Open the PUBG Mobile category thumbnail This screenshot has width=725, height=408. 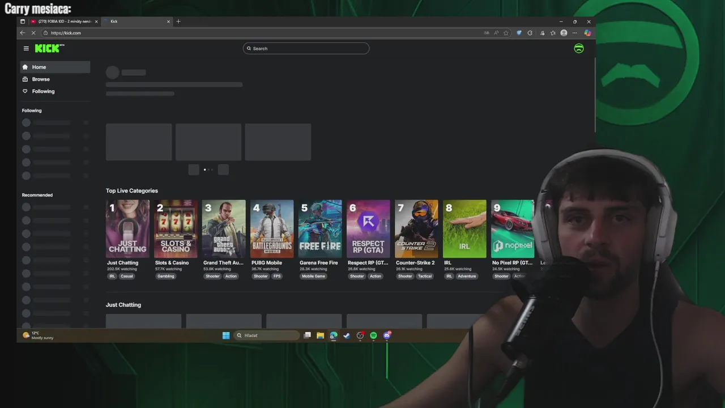[x=272, y=229]
